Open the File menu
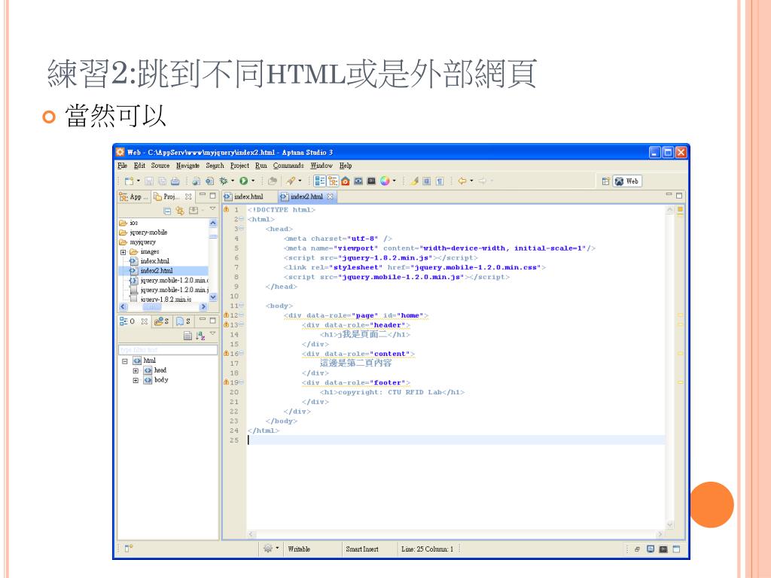The image size is (771, 578). pos(123,166)
